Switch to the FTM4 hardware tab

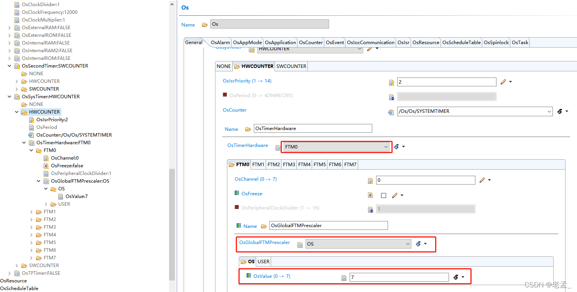[x=304, y=165]
